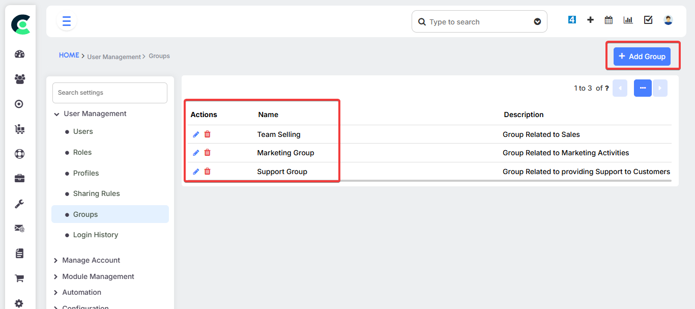Open the calendar icon in top bar
The height and width of the screenshot is (309, 695).
point(609,20)
